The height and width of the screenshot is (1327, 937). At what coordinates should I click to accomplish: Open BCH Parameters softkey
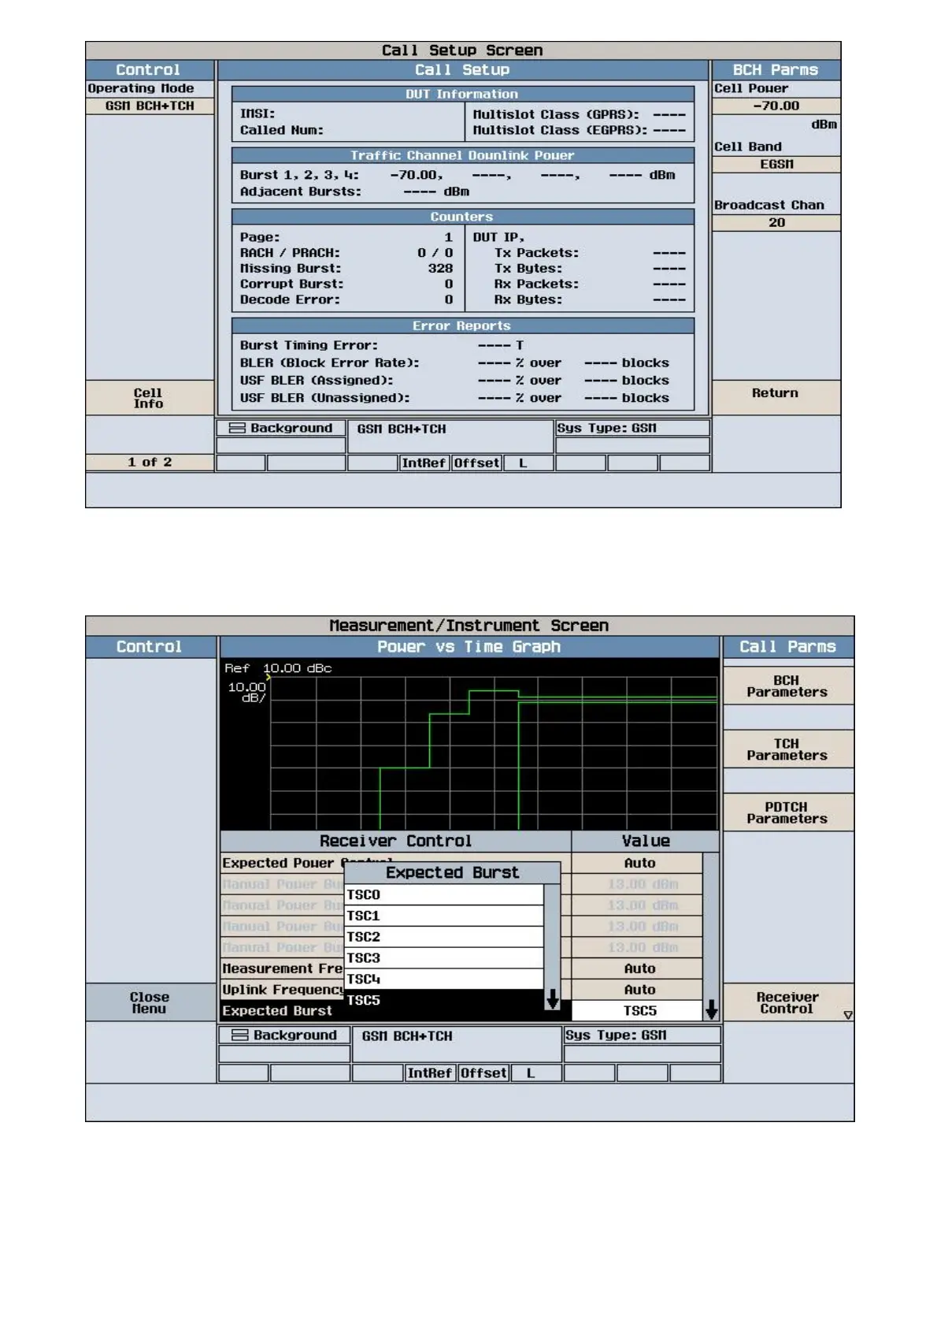pos(787,686)
